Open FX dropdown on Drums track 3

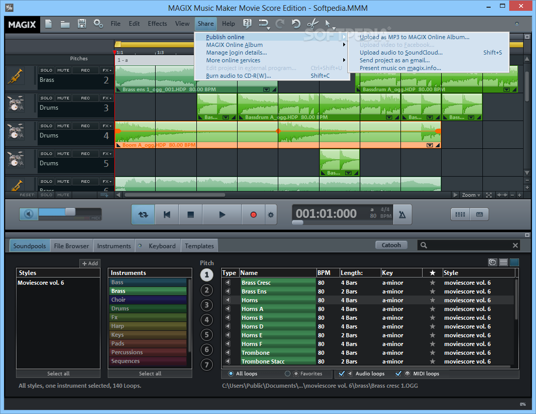coord(107,98)
